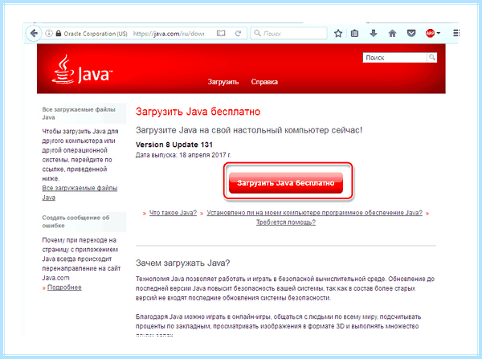
Task: Click Дата выпуска: 18 апреля 2017 text
Action: tap(183, 155)
